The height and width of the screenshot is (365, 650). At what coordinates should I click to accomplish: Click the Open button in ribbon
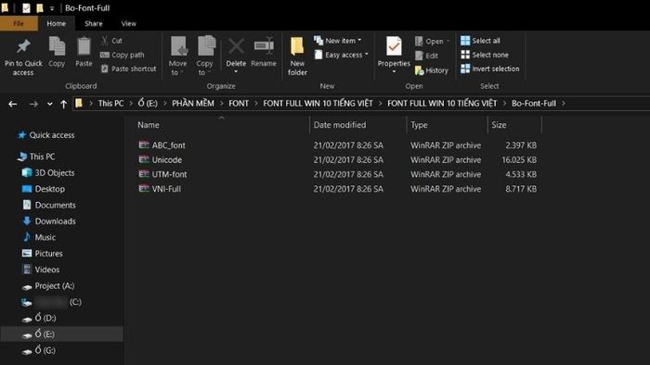click(433, 41)
